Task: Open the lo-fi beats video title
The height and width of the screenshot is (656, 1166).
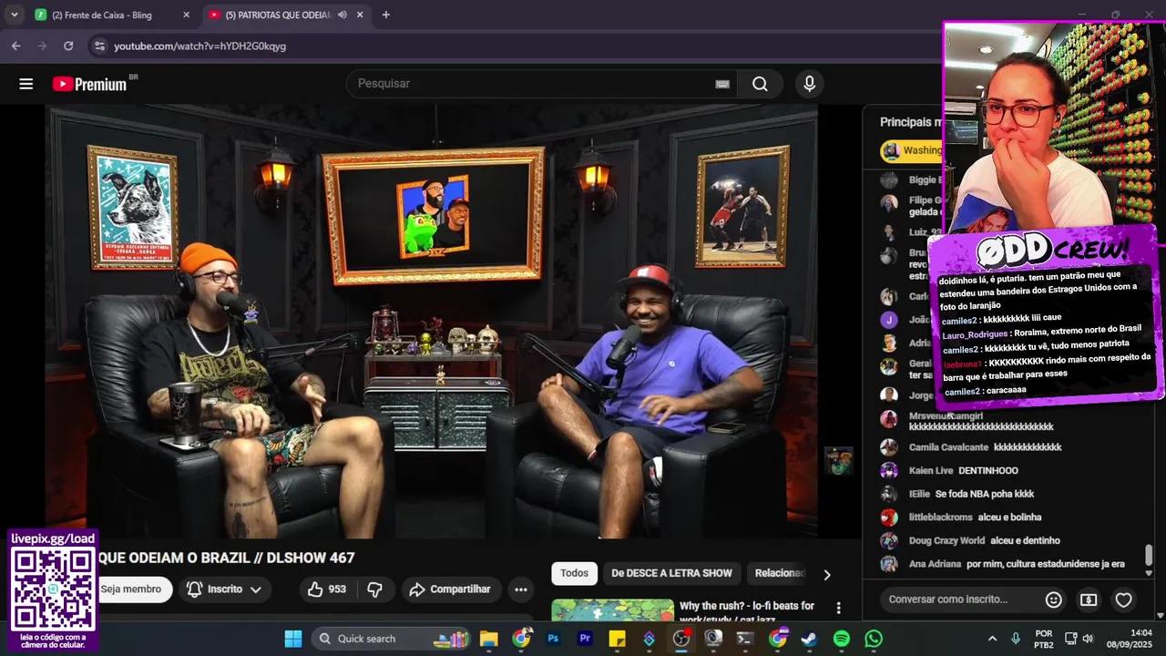Action: click(x=747, y=612)
